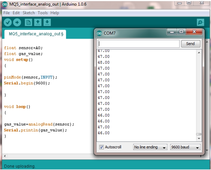This screenshot has height=170, width=211.
Task: Minimize the Arduino main window
Action: 179,3
